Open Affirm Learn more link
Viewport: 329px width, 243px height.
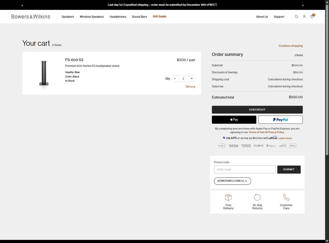[285, 138]
